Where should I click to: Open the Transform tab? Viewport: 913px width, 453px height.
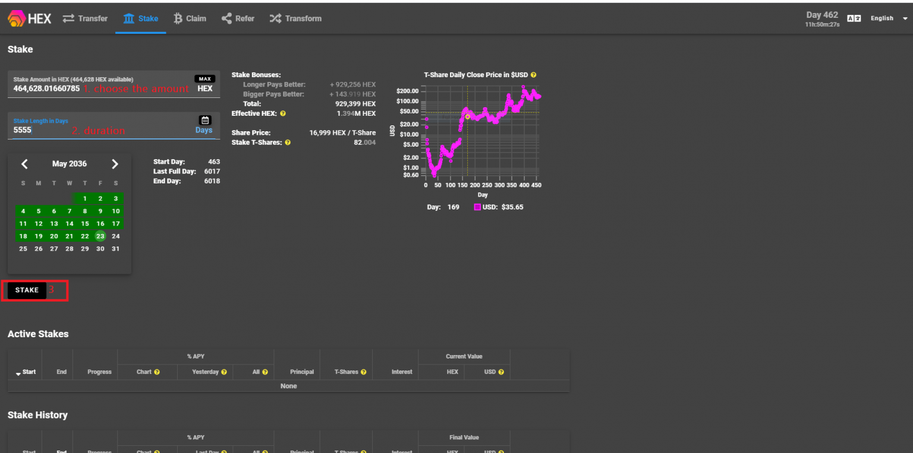pos(295,18)
